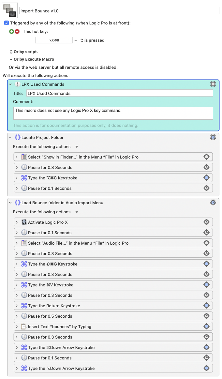Collapse the "Or by Execute Macro" section
This screenshot has height=379, width=222.
[x=11, y=59]
